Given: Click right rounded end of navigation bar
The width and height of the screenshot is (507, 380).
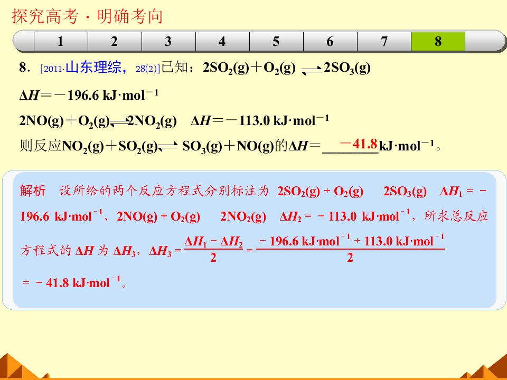Looking at the screenshot, I should 486,41.
